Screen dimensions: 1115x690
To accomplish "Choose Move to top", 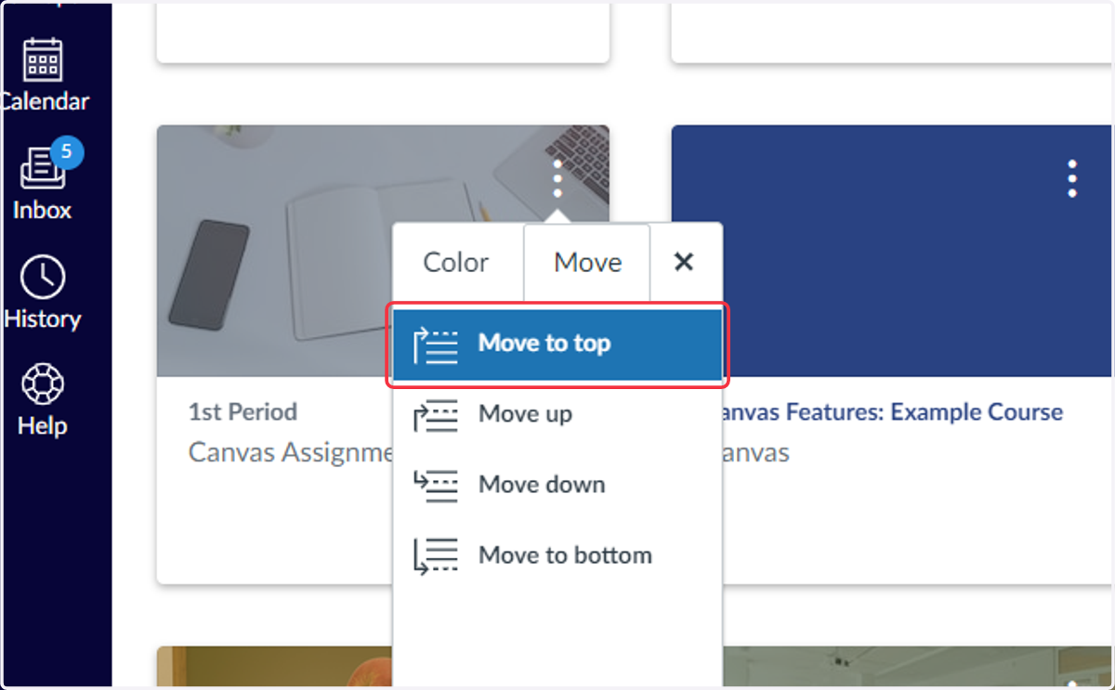I will [557, 345].
